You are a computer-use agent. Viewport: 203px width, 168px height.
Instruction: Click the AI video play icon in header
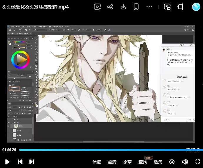[x=97, y=7]
